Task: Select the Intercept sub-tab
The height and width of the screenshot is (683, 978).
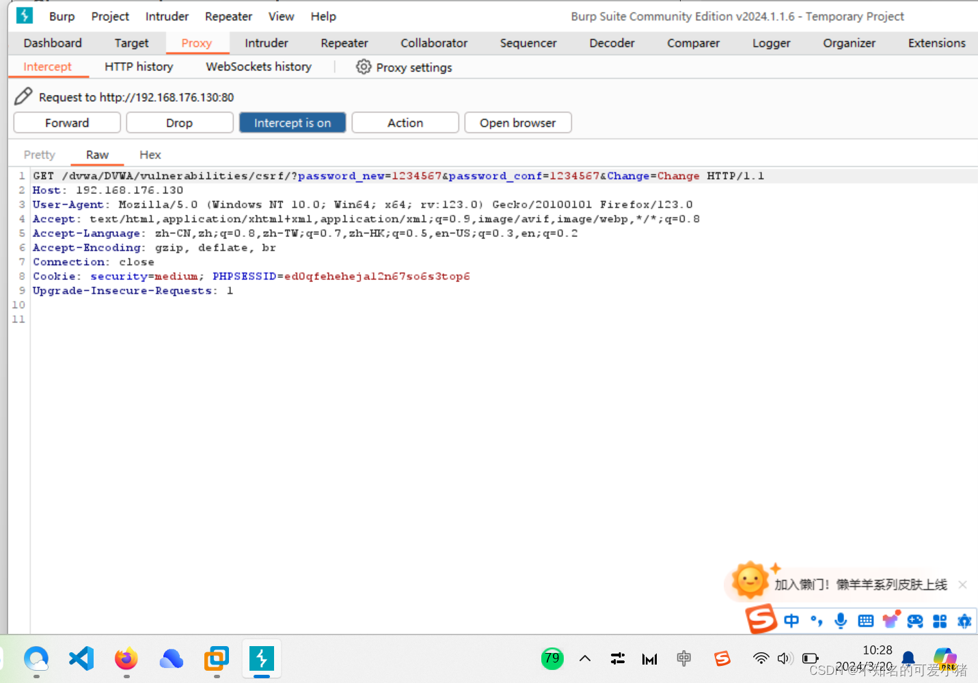Action: click(x=47, y=67)
